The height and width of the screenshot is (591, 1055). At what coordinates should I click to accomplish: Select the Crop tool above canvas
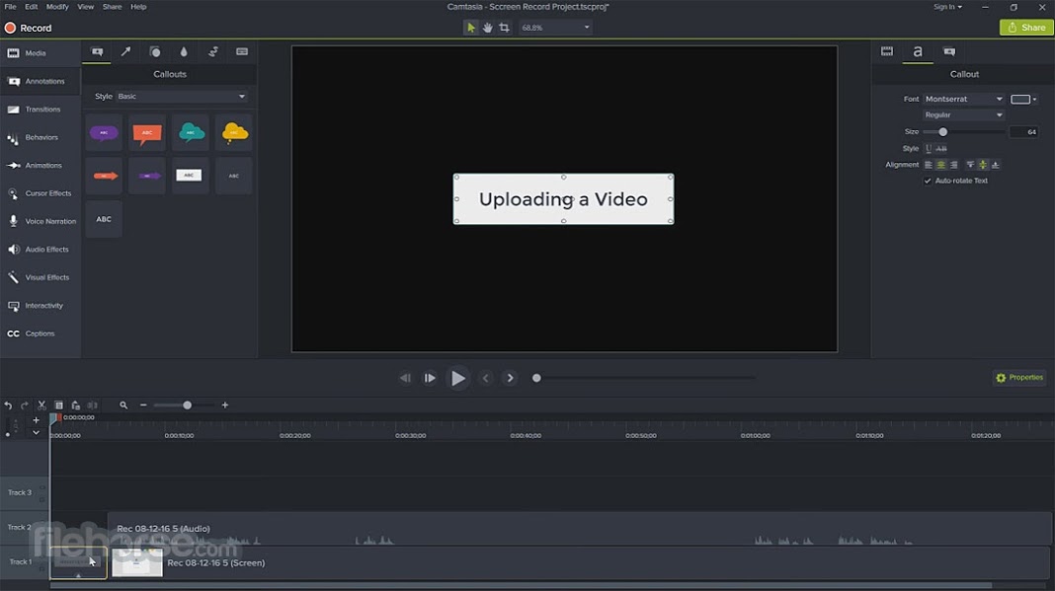pyautogui.click(x=504, y=28)
